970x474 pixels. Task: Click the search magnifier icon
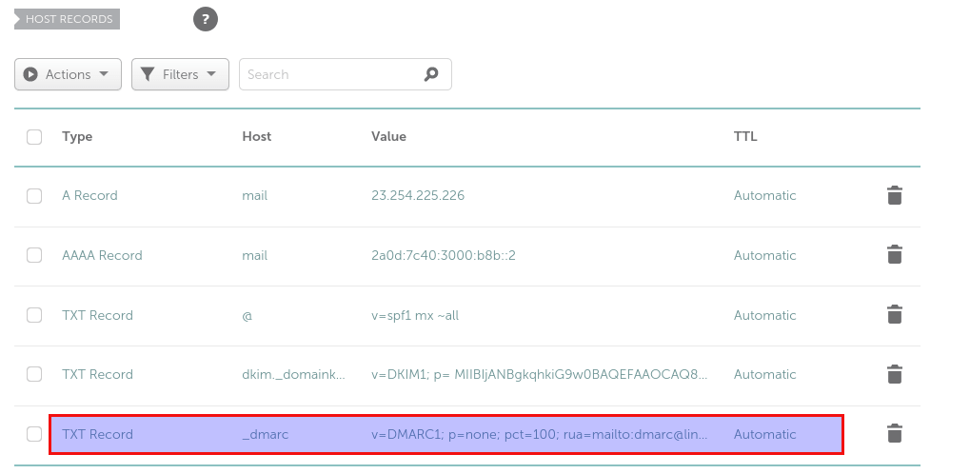(431, 74)
